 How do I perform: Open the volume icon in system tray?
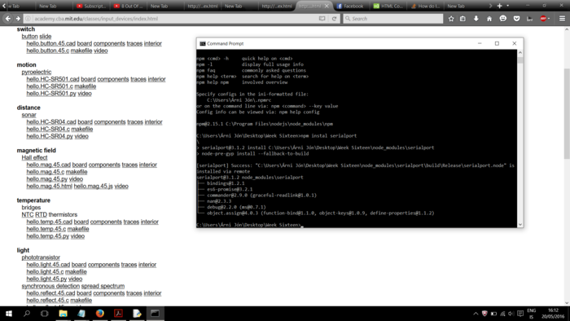pyautogui.click(x=511, y=314)
